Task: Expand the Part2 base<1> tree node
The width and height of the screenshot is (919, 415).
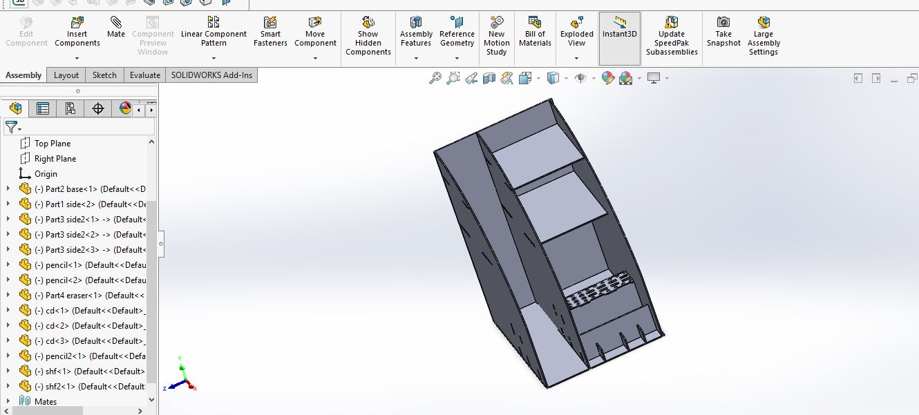Action: point(8,189)
